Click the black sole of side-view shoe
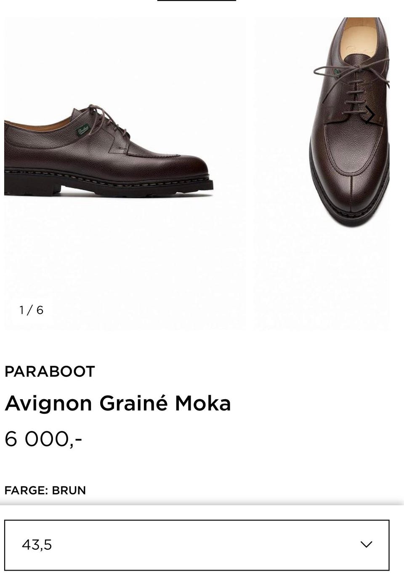Screen dimensions: 404x584 click(109, 186)
